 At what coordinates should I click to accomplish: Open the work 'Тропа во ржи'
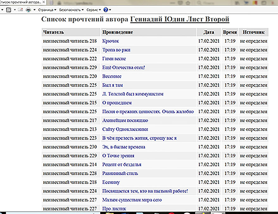click(116, 50)
